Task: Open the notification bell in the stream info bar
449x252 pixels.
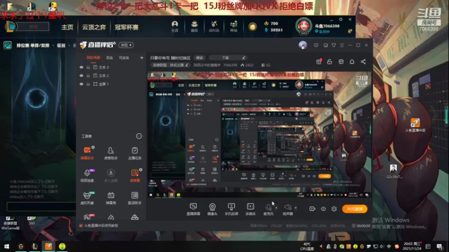Action: coord(352,62)
